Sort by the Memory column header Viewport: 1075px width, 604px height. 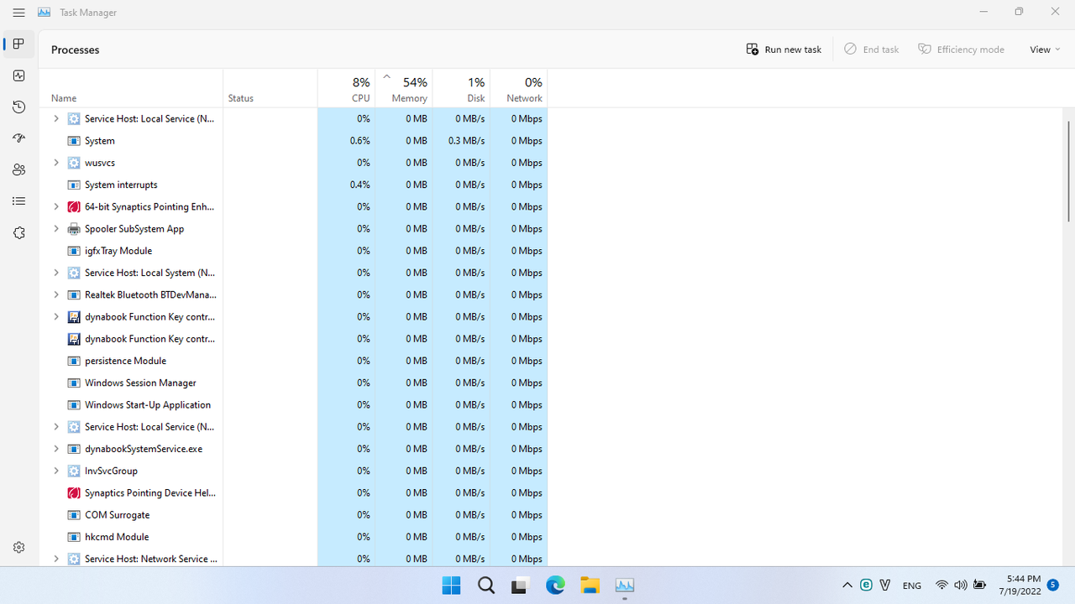point(404,88)
